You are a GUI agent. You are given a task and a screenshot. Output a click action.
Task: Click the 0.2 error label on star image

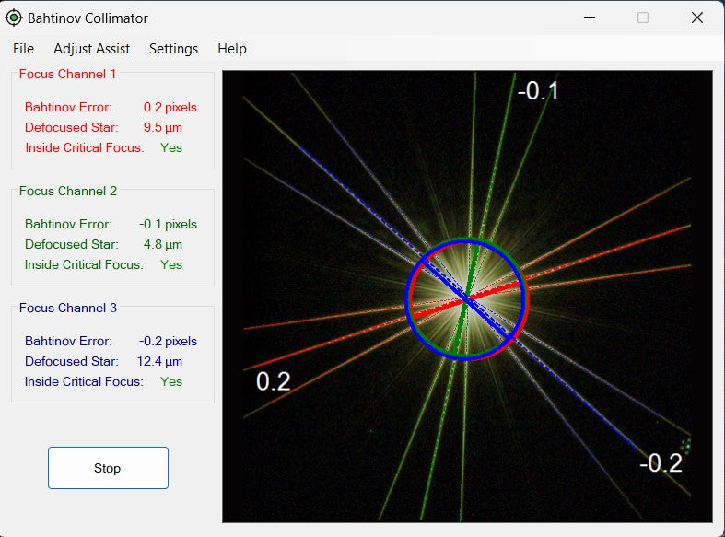tap(273, 381)
